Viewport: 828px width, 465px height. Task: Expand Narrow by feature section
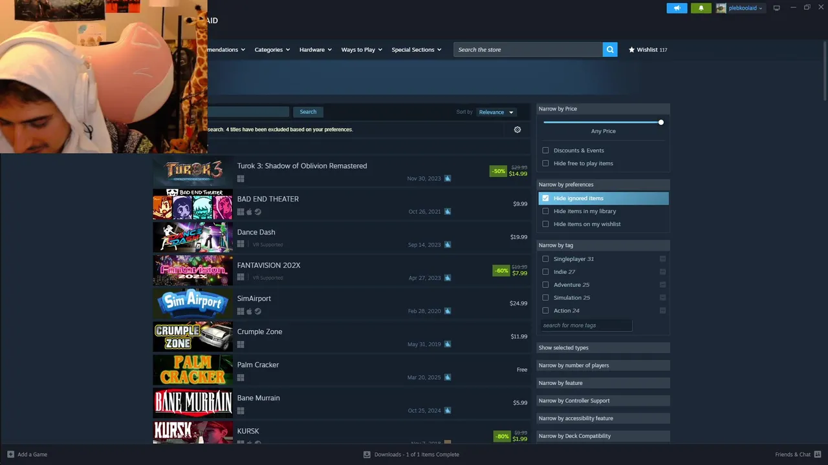(603, 383)
